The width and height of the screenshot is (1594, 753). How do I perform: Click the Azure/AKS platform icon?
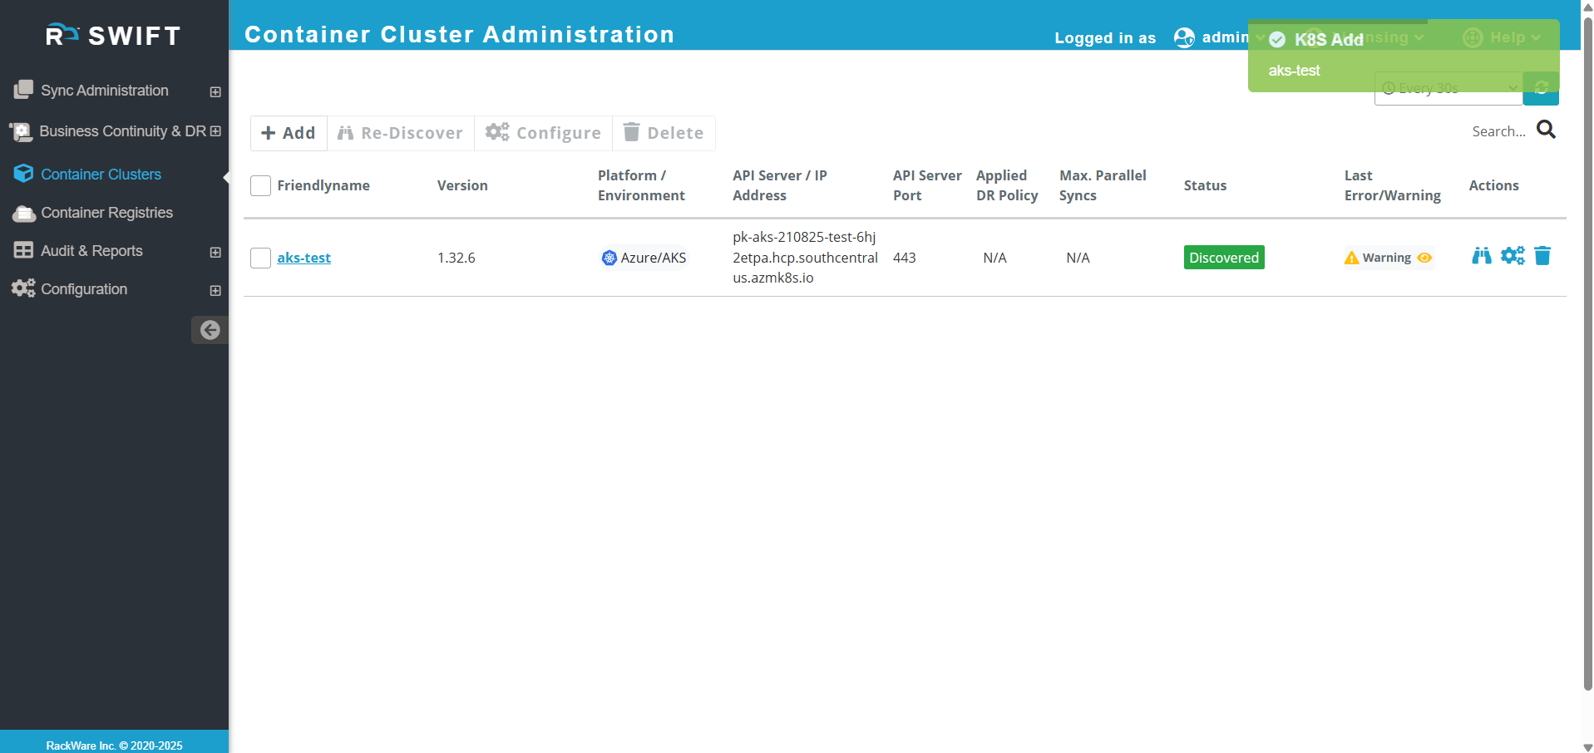coord(609,258)
